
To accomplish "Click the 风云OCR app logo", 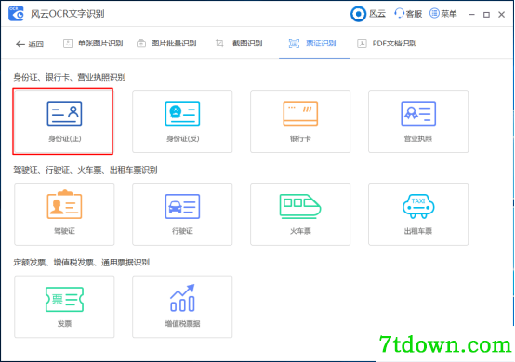I will point(16,14).
